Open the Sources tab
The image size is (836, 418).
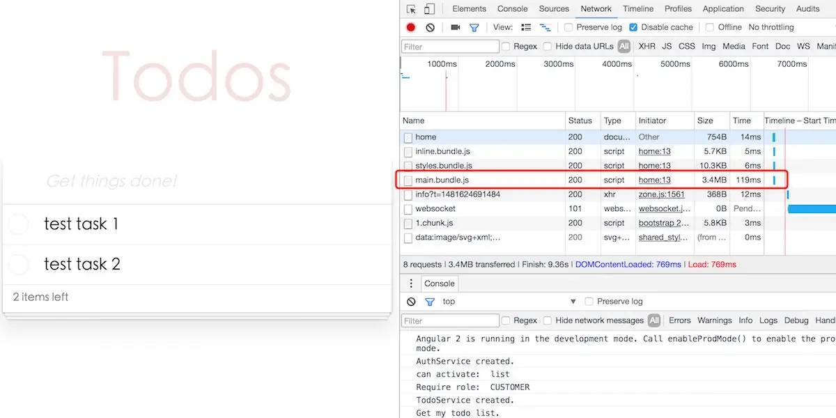click(x=554, y=9)
